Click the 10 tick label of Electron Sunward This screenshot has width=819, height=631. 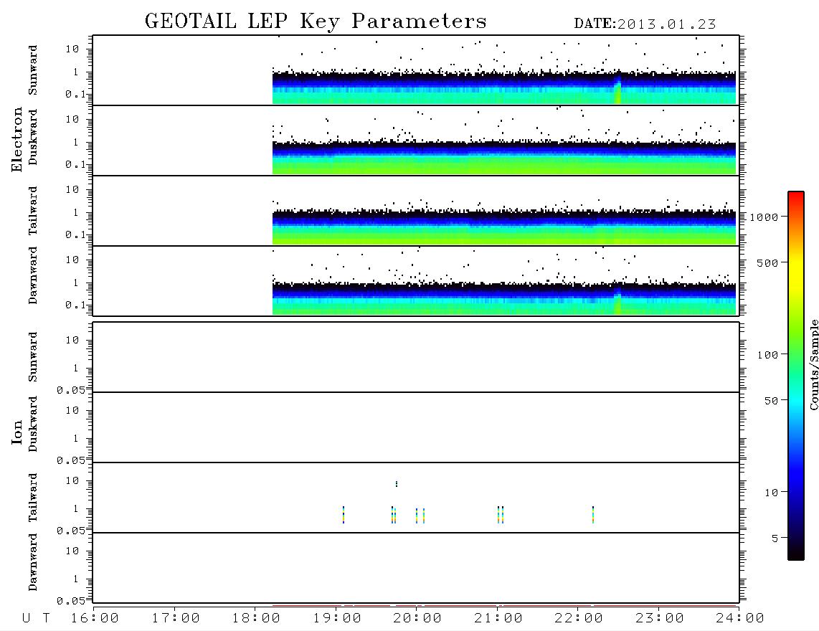(x=72, y=49)
